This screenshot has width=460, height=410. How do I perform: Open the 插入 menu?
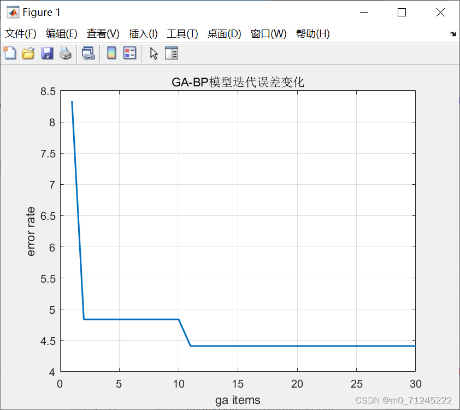(x=143, y=33)
